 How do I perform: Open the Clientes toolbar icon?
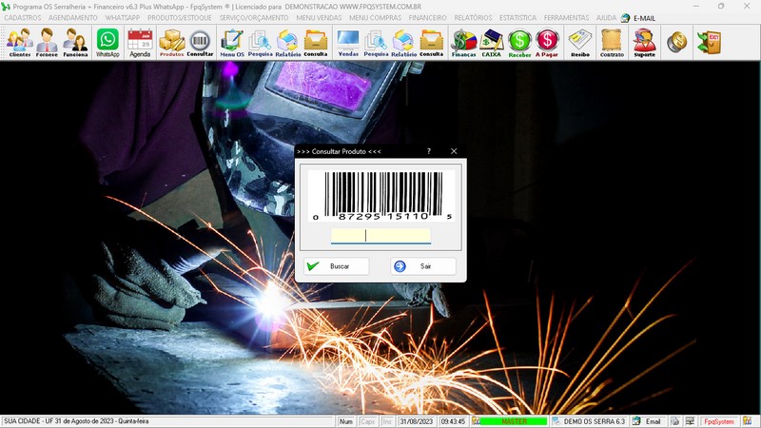(19, 42)
